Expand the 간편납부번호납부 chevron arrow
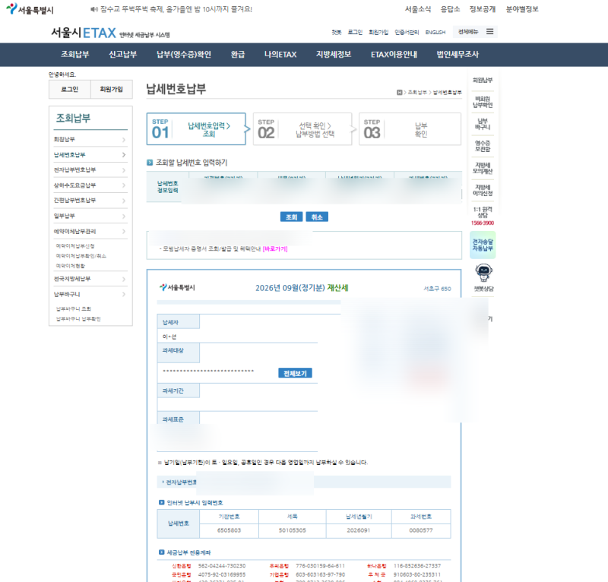This screenshot has height=582, width=608. pos(124,201)
